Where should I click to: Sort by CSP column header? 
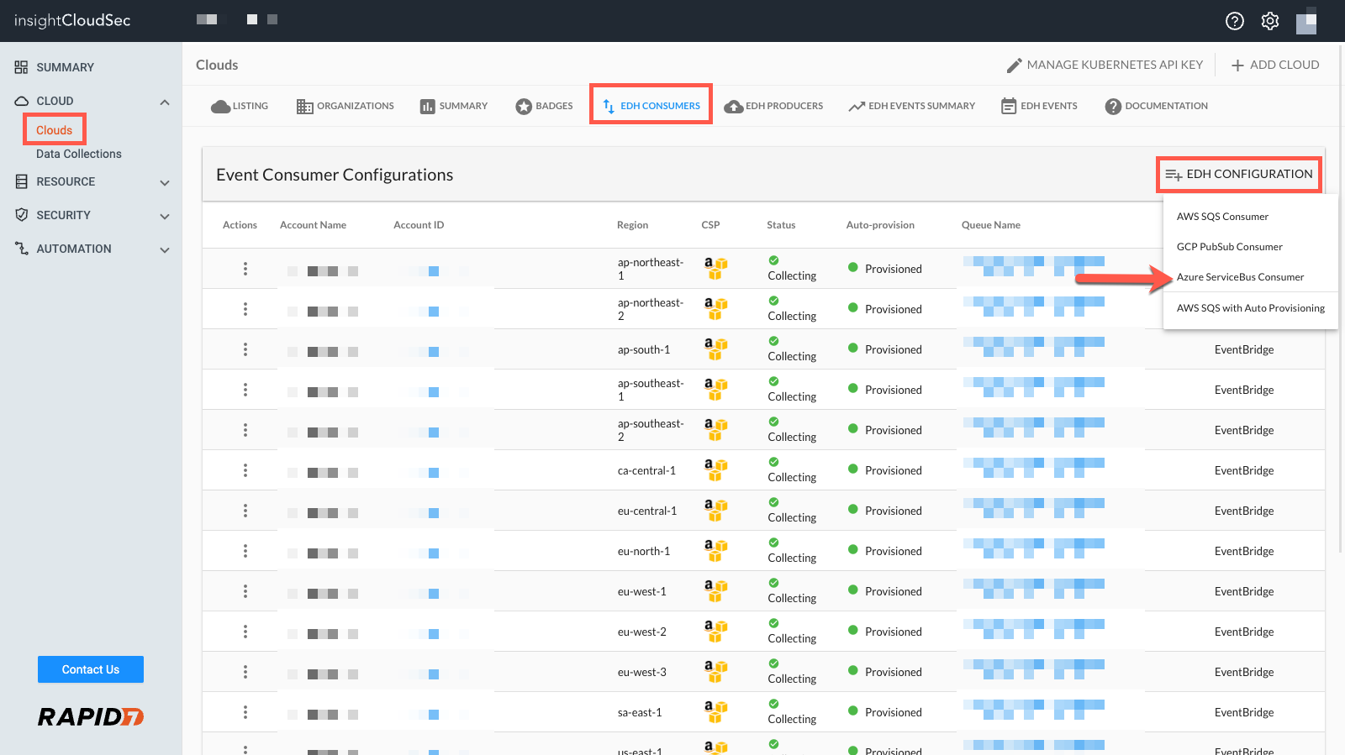tap(710, 225)
